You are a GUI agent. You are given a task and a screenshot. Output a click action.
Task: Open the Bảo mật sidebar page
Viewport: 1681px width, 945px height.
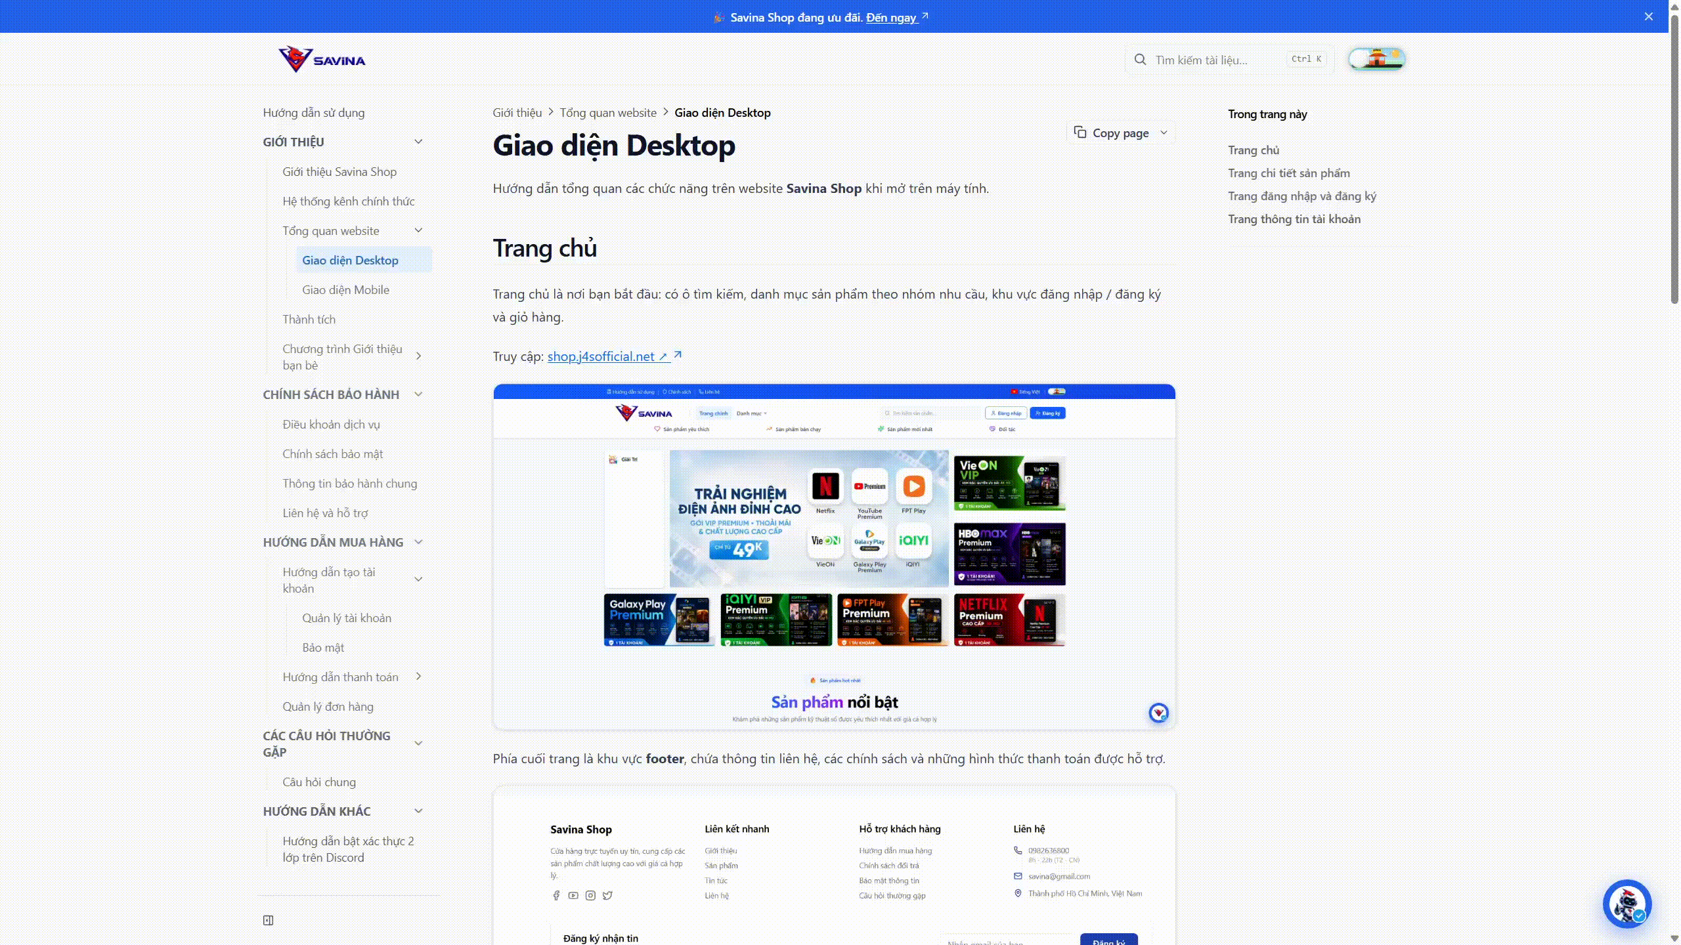pos(323,647)
